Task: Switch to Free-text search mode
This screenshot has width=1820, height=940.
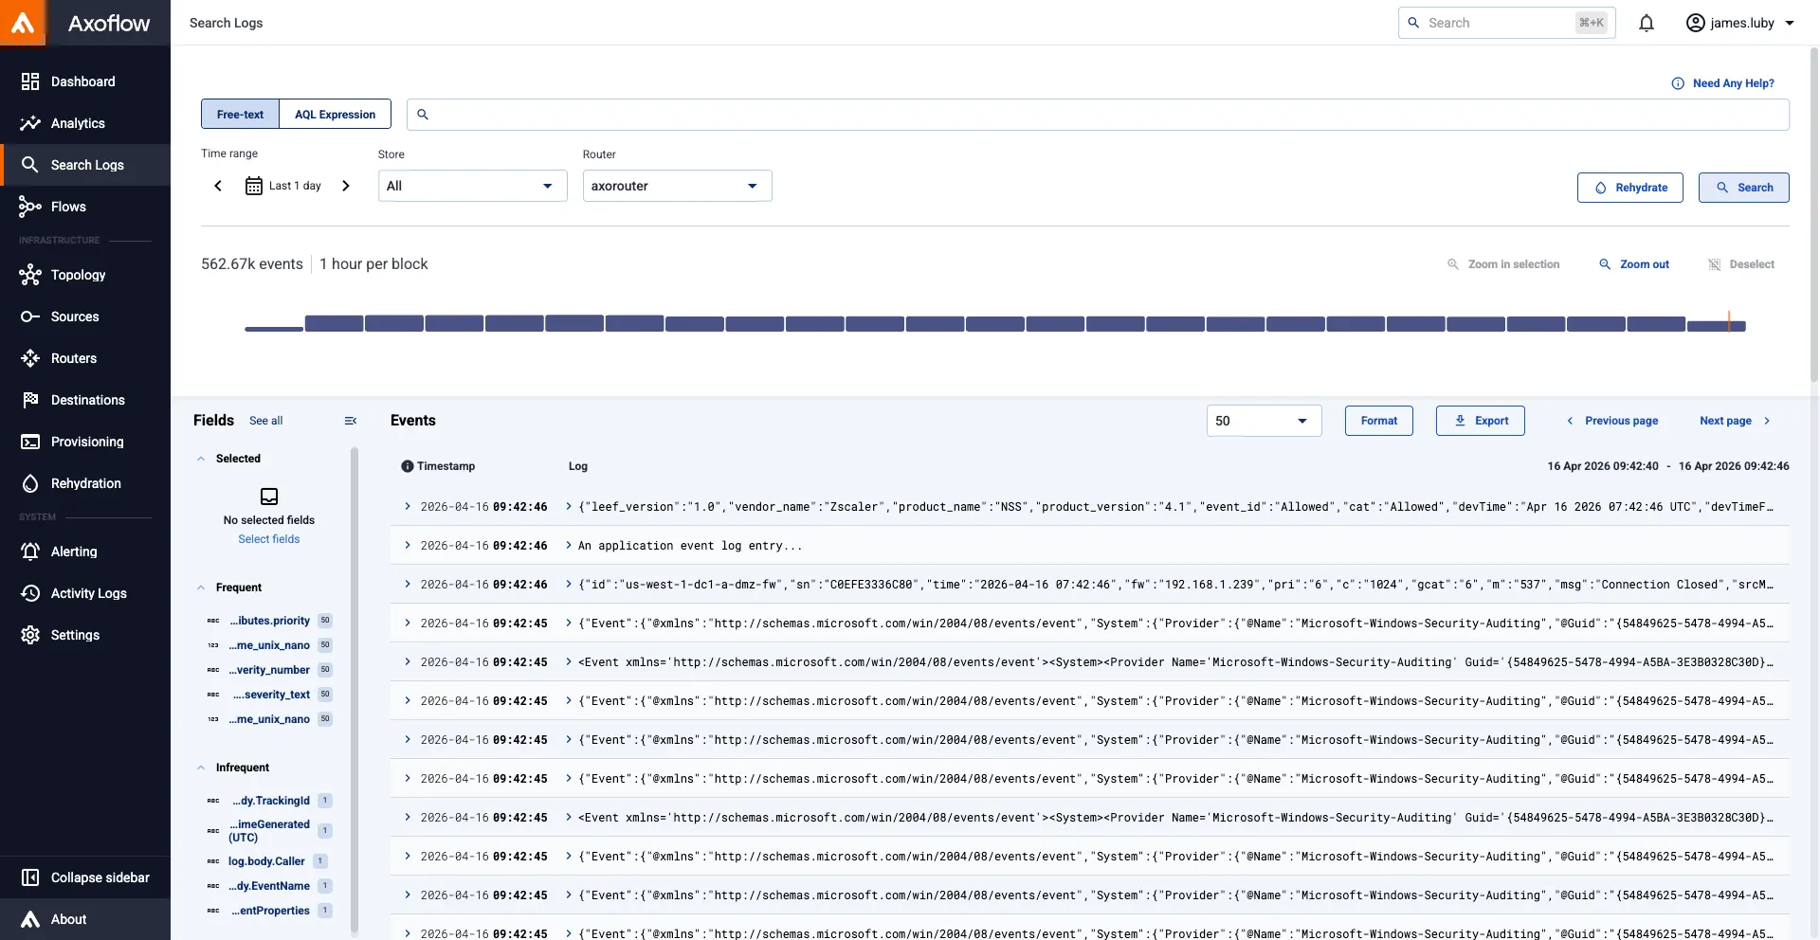Action: [240, 114]
